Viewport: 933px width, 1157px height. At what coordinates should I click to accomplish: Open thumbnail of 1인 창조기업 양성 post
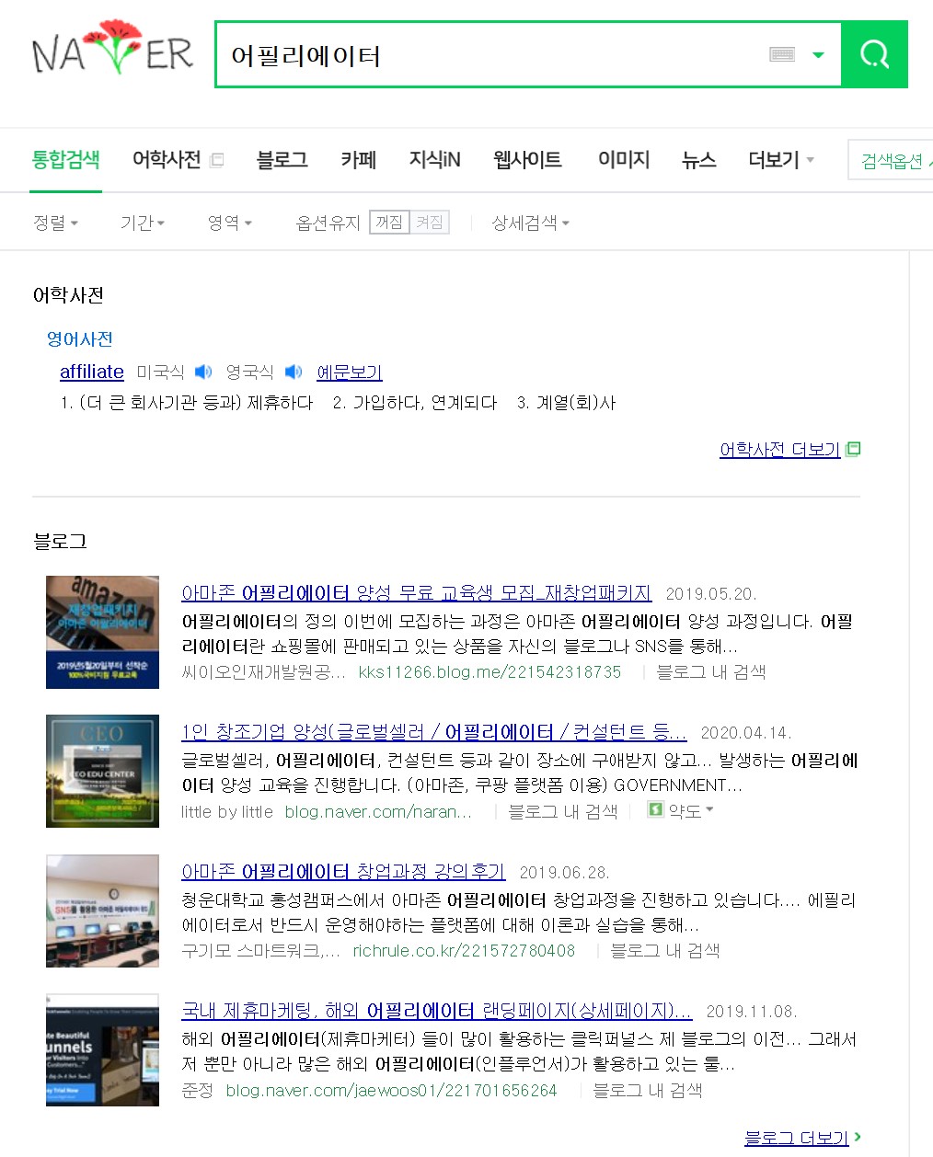pos(102,771)
